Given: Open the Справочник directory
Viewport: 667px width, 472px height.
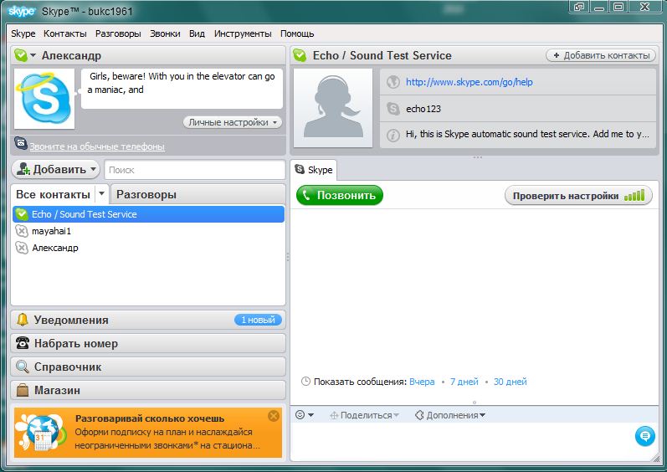Looking at the screenshot, I should [148, 367].
